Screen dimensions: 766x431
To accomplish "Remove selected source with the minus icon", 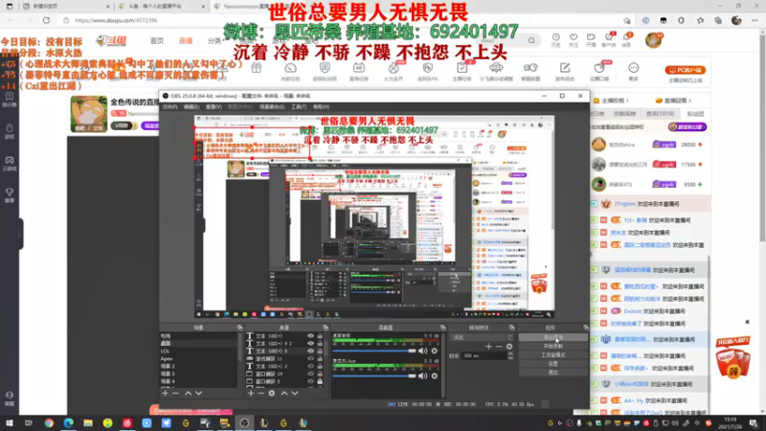I will 260,393.
